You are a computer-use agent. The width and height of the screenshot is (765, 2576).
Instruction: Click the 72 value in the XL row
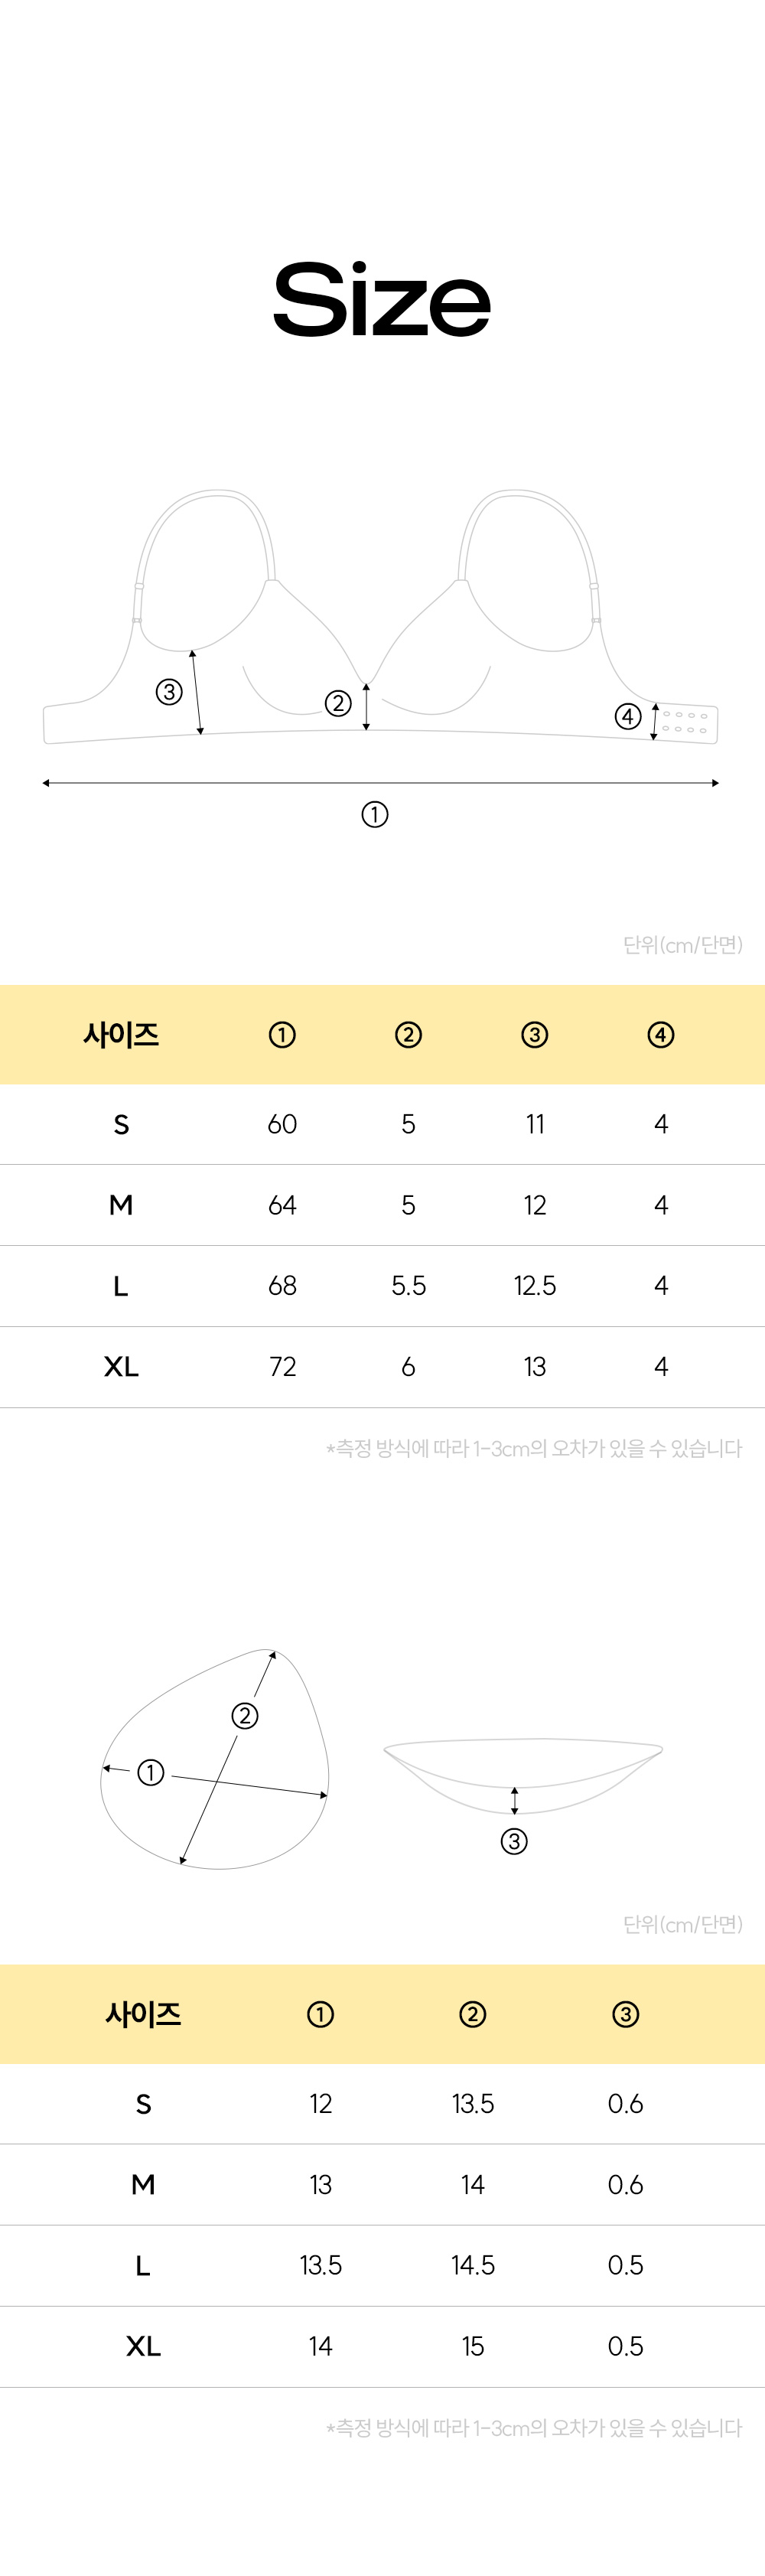pyautogui.click(x=282, y=1366)
